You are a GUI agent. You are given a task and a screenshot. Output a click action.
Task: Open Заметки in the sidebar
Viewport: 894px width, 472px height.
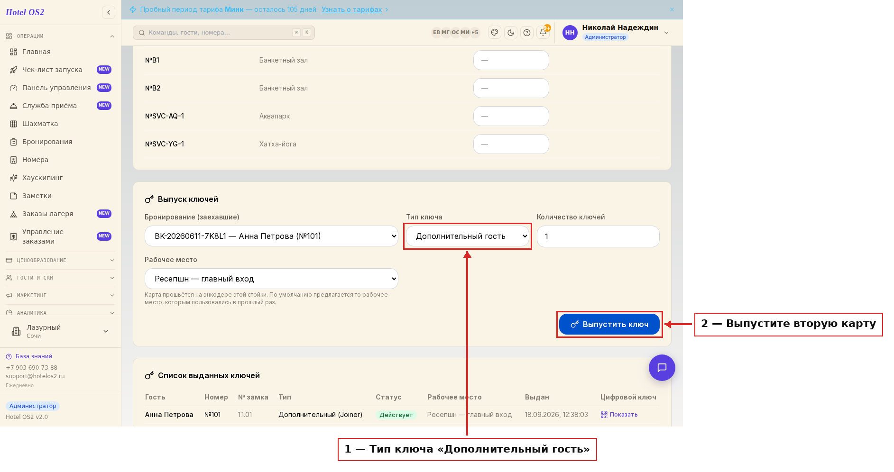[60, 196]
